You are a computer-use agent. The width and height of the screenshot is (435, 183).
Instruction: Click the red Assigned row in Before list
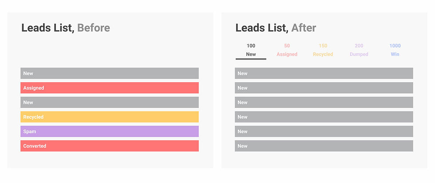[110, 88]
